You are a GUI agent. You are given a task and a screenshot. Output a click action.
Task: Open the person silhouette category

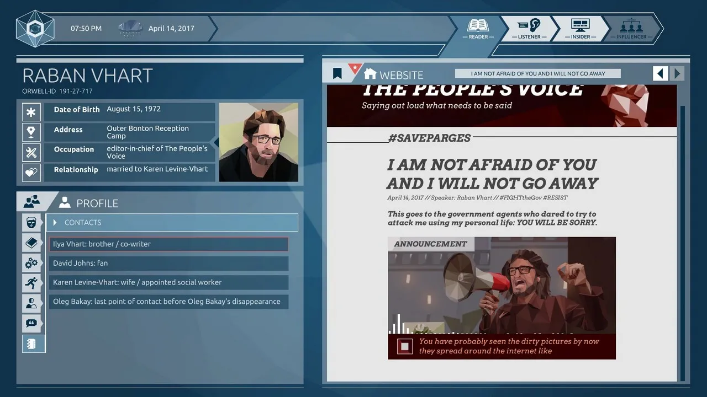point(31,303)
